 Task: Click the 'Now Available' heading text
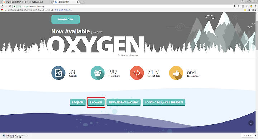coord(71,31)
